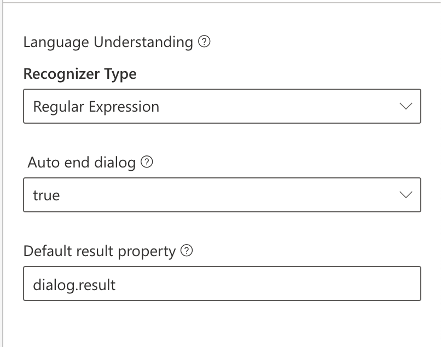Click the bold "Recognizer Type" label

[80, 74]
